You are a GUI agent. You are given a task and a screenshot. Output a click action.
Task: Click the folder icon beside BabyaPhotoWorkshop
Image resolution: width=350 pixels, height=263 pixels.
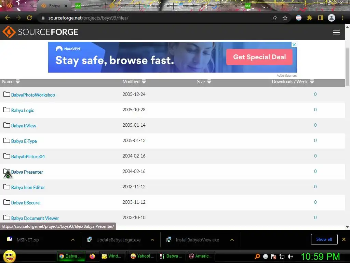tap(7, 95)
